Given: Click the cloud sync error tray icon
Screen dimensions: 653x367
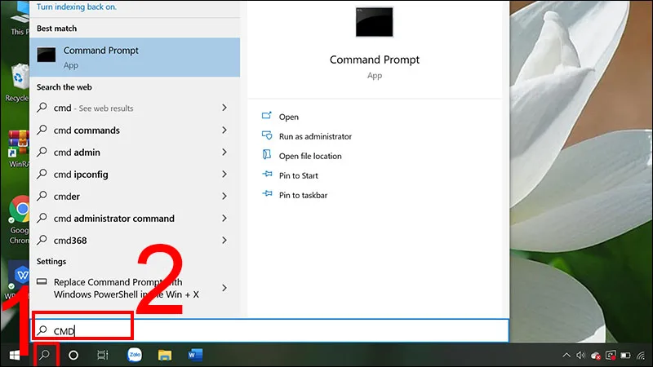Looking at the screenshot, I should 596,356.
